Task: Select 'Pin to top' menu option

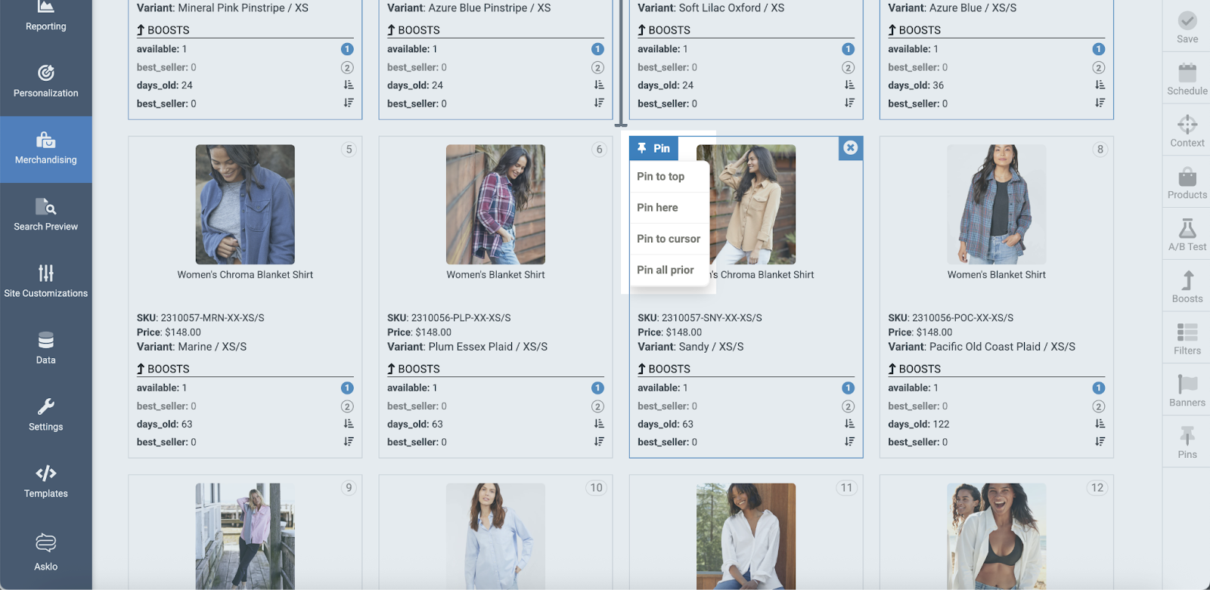Action: pos(660,177)
